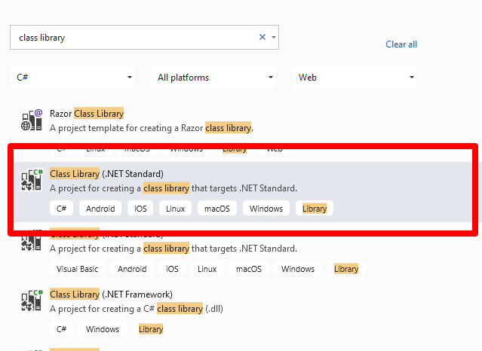Click the C# Class Library (.NET Standard) icon
Image resolution: width=482 pixels, height=351 pixels.
pyautogui.click(x=31, y=181)
